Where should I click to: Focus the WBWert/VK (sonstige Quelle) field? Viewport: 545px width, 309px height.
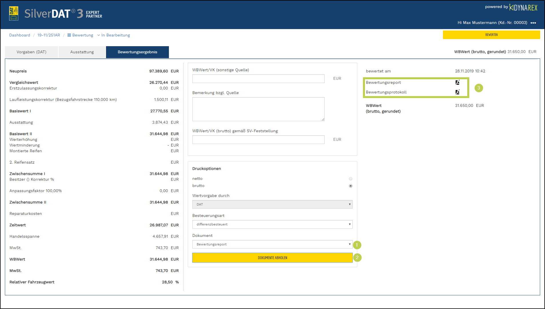pyautogui.click(x=258, y=79)
